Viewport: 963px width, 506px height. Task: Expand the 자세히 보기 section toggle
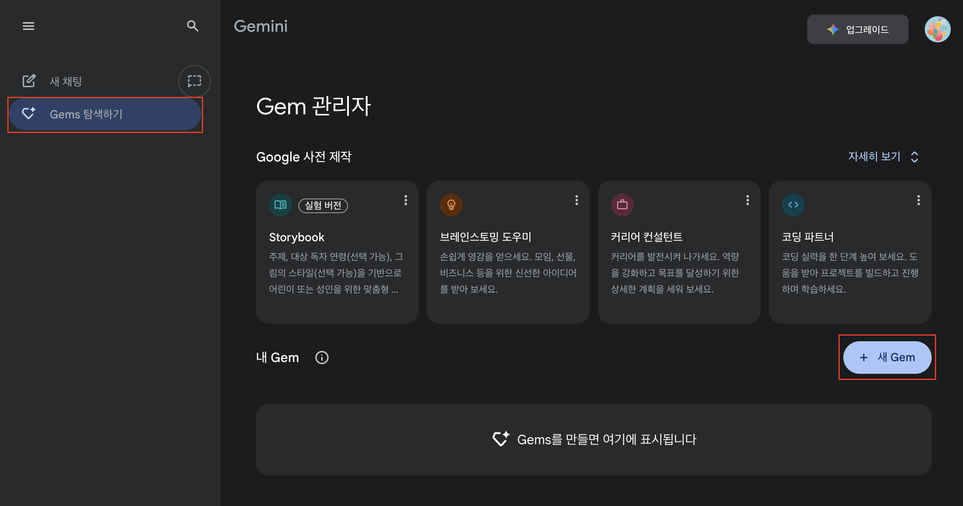coord(883,157)
